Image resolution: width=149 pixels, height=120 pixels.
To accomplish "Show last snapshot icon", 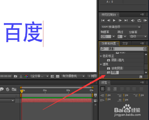I will click(x=21, y=76).
